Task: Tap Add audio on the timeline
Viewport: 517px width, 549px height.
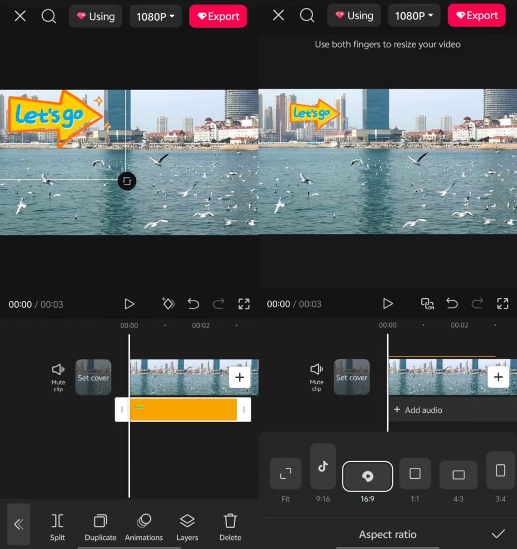Action: [418, 410]
